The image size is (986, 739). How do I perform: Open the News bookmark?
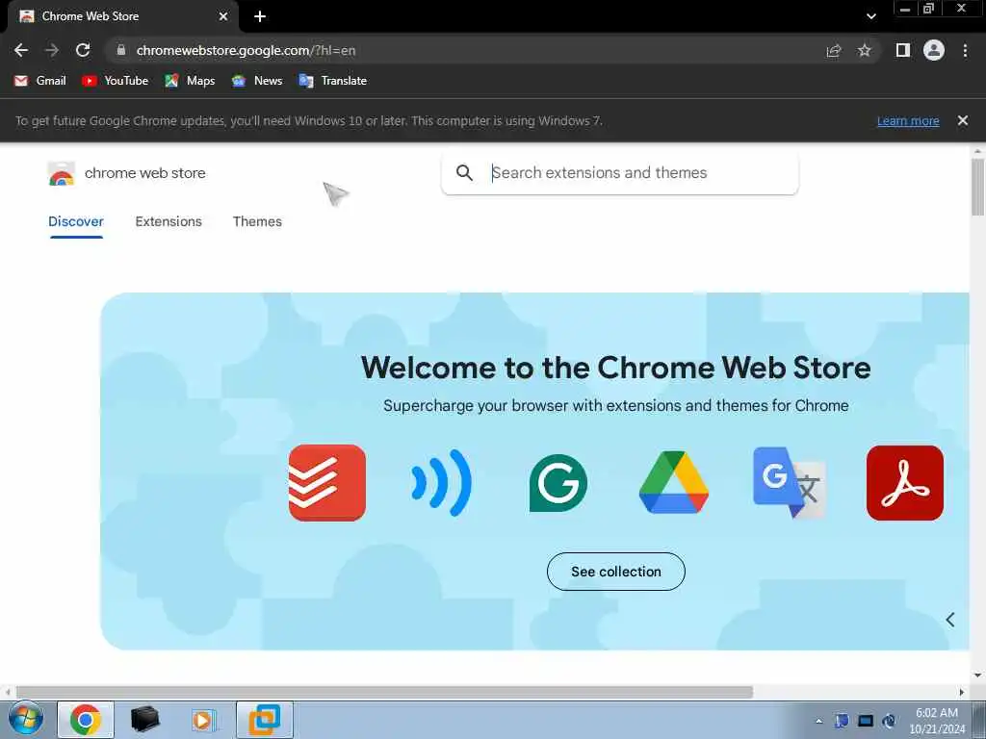pos(257,81)
